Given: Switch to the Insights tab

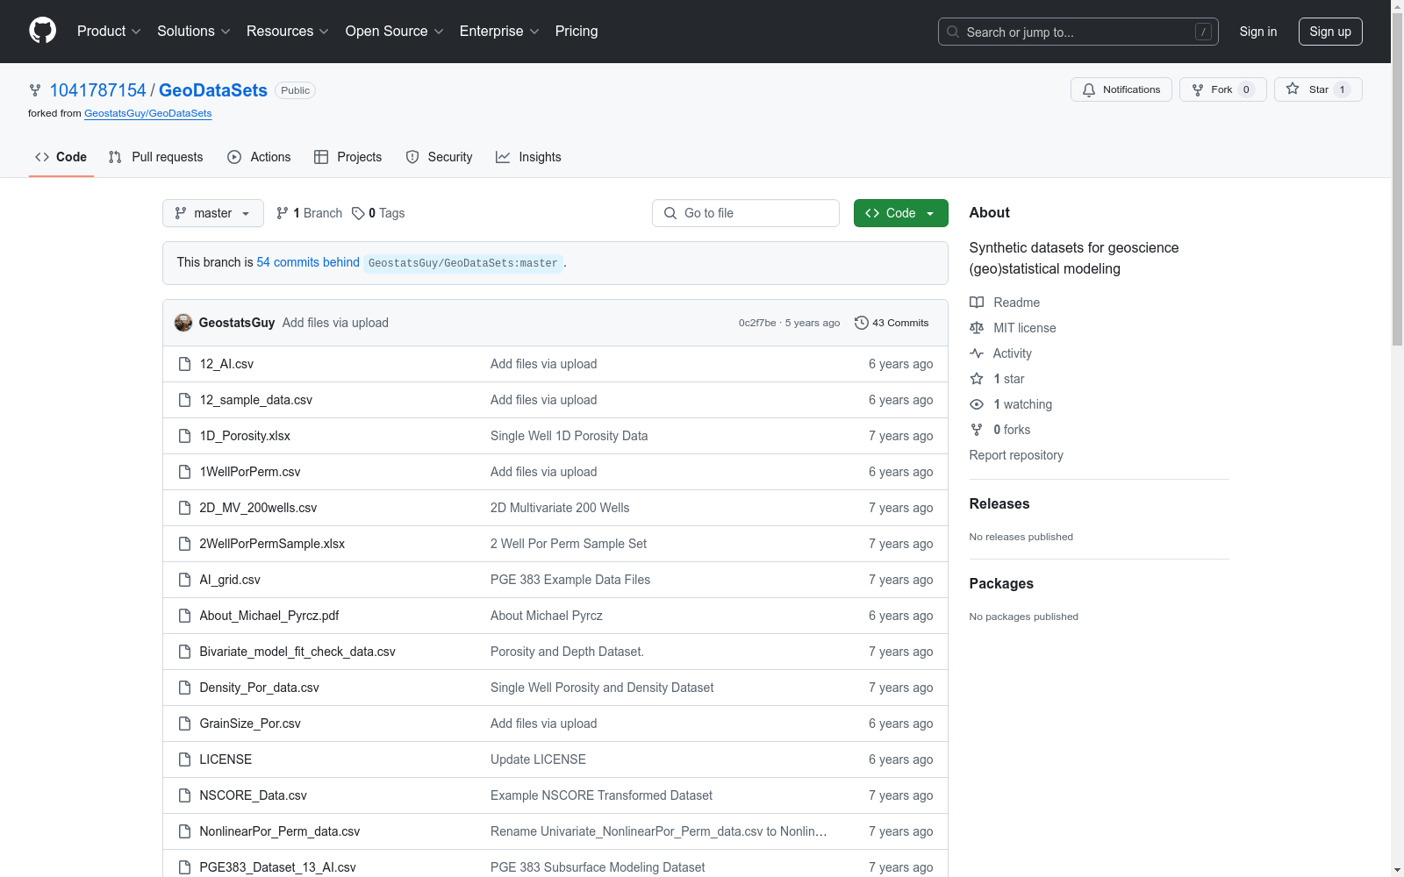Looking at the screenshot, I should click(528, 157).
